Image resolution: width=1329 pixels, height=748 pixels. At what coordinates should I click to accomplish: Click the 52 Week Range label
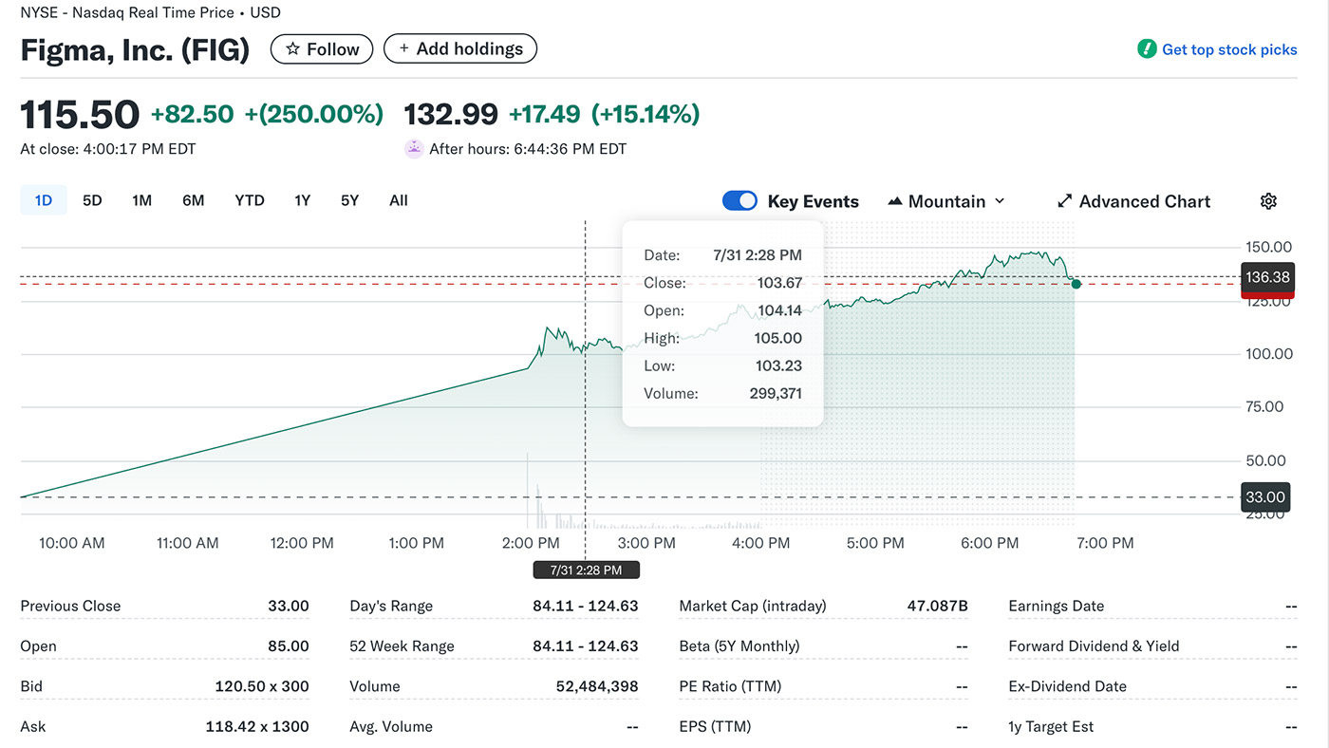coord(402,646)
